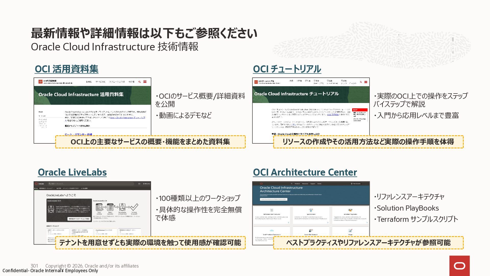Open the OCI チュートリアル heading link
The image size is (490, 276).
point(287,69)
